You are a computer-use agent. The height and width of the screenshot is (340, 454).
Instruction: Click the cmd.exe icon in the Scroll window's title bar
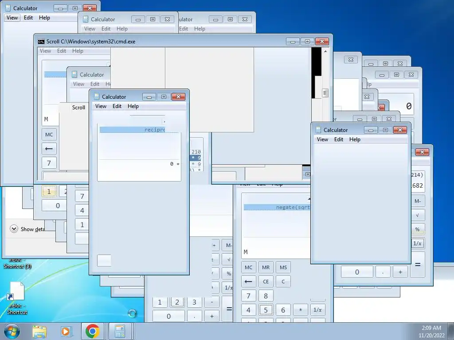[x=41, y=41]
